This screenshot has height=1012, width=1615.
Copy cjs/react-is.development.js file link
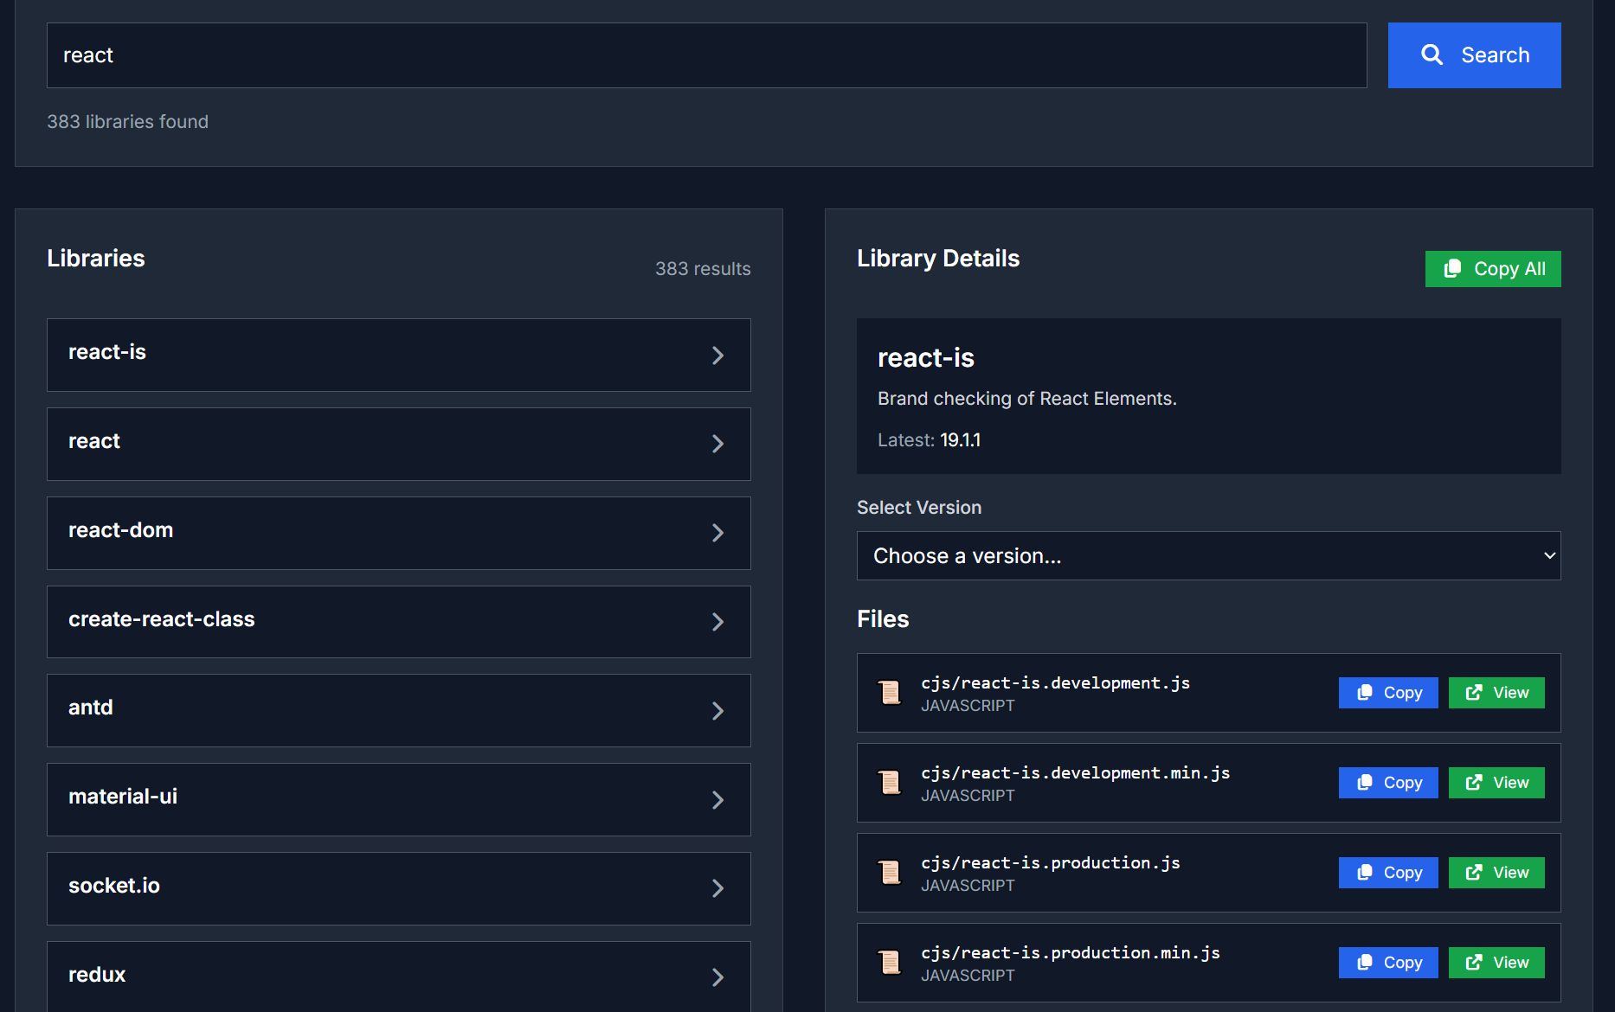click(1387, 693)
